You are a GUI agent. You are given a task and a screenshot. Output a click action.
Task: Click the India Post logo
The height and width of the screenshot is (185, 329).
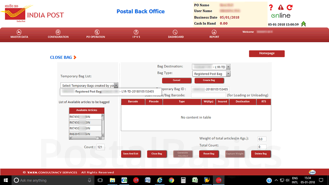(32, 14)
